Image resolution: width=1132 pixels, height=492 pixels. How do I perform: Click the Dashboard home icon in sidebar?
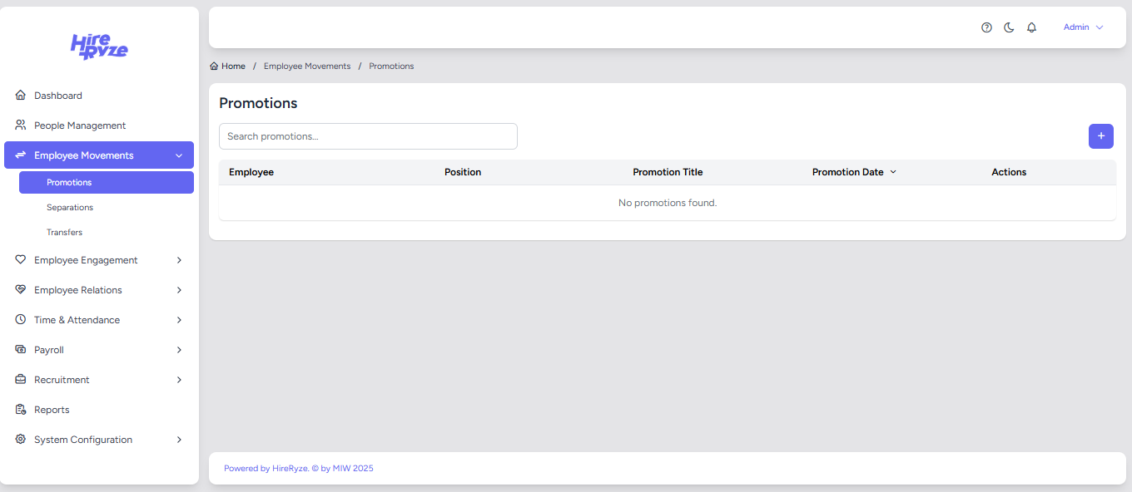tap(21, 96)
